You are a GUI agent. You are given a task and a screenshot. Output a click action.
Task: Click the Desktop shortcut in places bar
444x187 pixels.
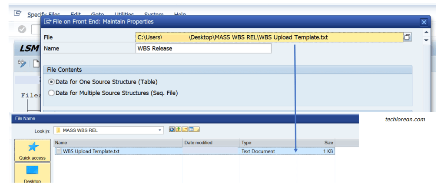(x=32, y=173)
